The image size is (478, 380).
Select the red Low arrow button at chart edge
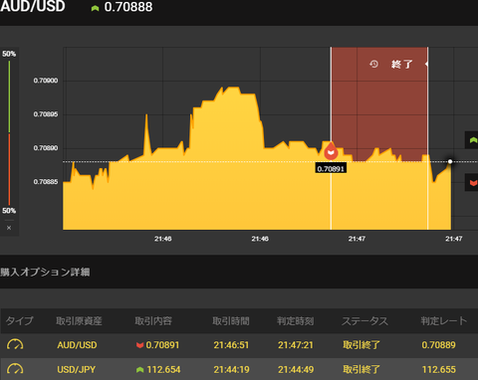pos(473,182)
